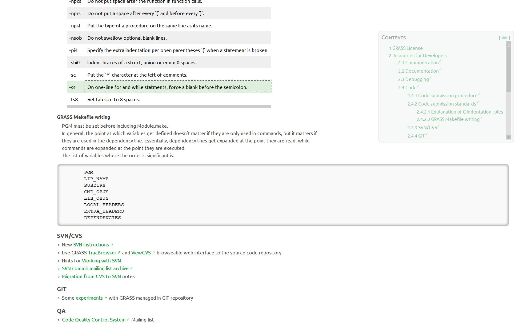Click 'PGM' in the code block
This screenshot has height=323, width=517.
point(89,173)
